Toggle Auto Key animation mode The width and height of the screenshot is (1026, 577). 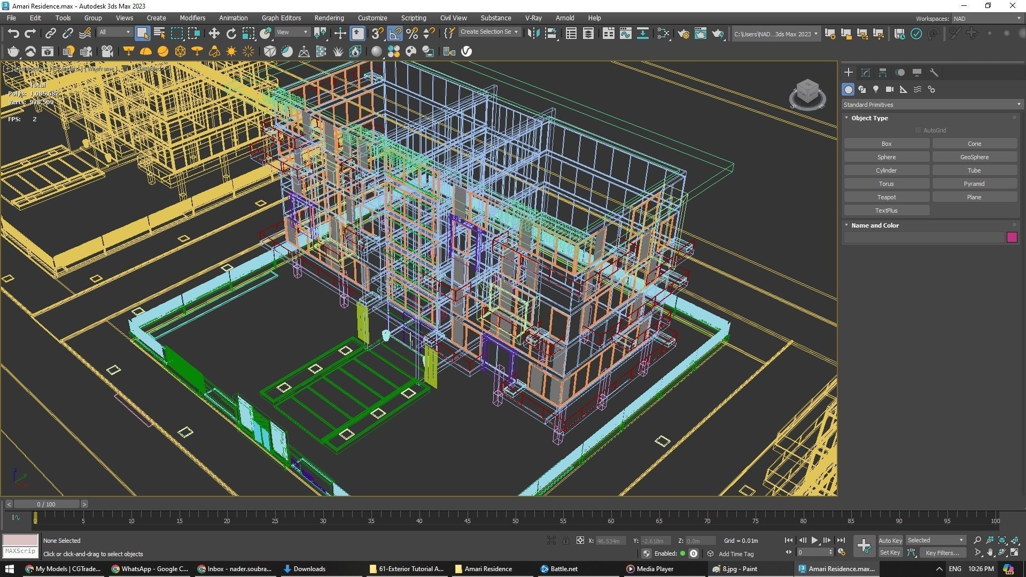(890, 540)
